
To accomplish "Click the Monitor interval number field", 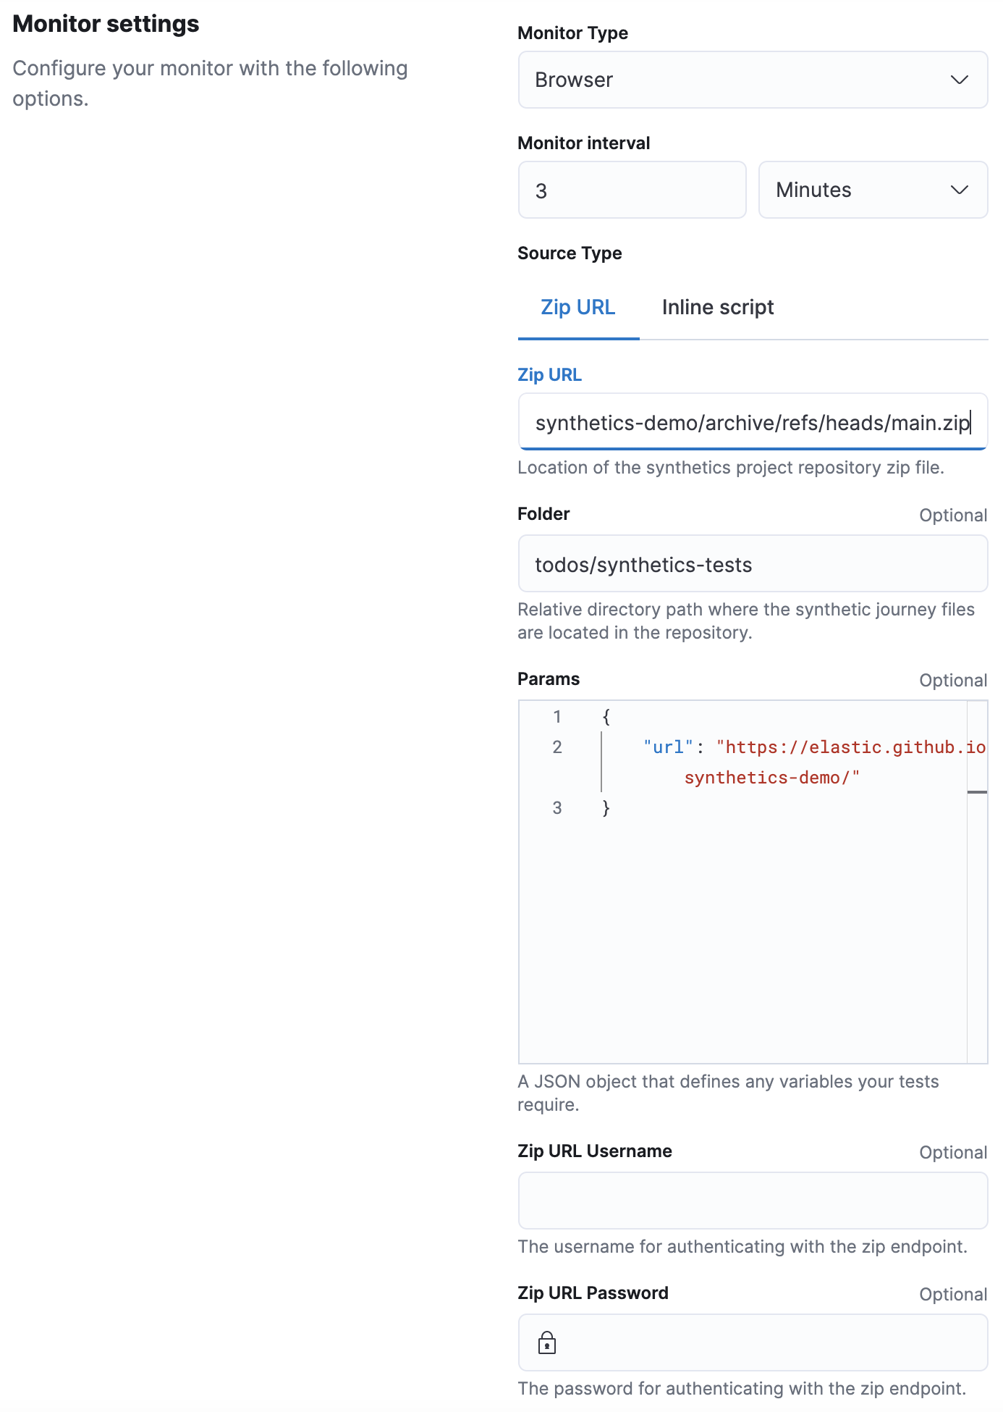I will pyautogui.click(x=632, y=190).
